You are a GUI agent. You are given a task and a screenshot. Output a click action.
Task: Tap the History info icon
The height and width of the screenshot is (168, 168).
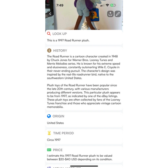point(49,50)
